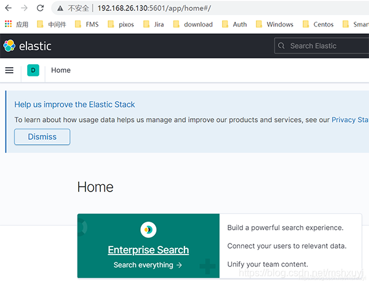Open the Jira bookmark folder
Screen dimensions: 369x284
pos(153,24)
